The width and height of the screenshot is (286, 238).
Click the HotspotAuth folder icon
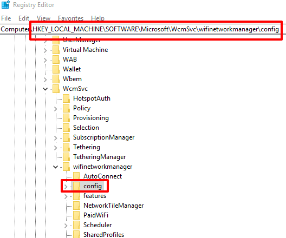click(x=67, y=98)
